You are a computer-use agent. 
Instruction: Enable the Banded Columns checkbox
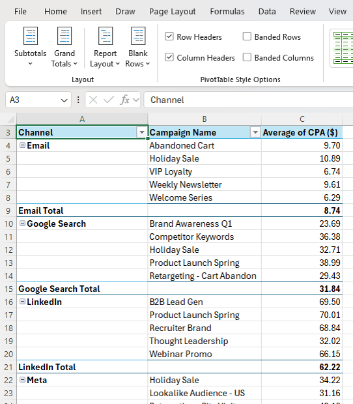pyautogui.click(x=247, y=57)
